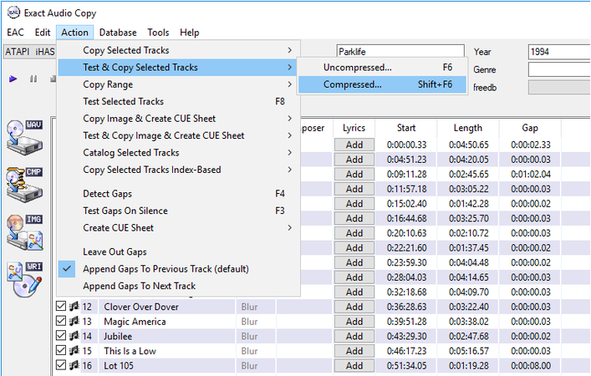This screenshot has width=591, height=376.
Task: Expand Copy Selected Tracks submenu
Action: tap(179, 50)
